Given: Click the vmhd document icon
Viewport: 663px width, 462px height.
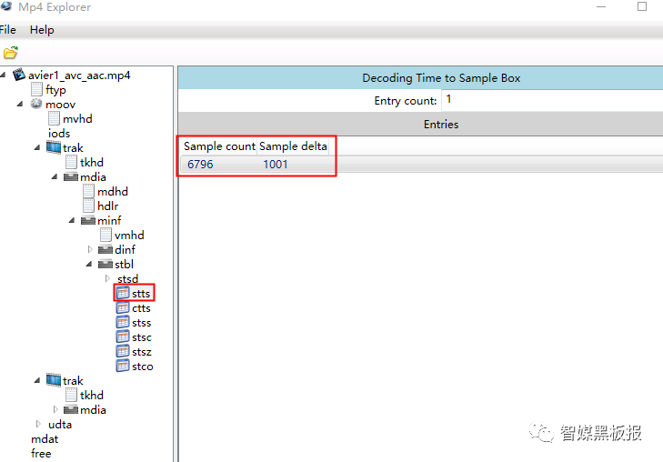Looking at the screenshot, I should pyautogui.click(x=105, y=235).
